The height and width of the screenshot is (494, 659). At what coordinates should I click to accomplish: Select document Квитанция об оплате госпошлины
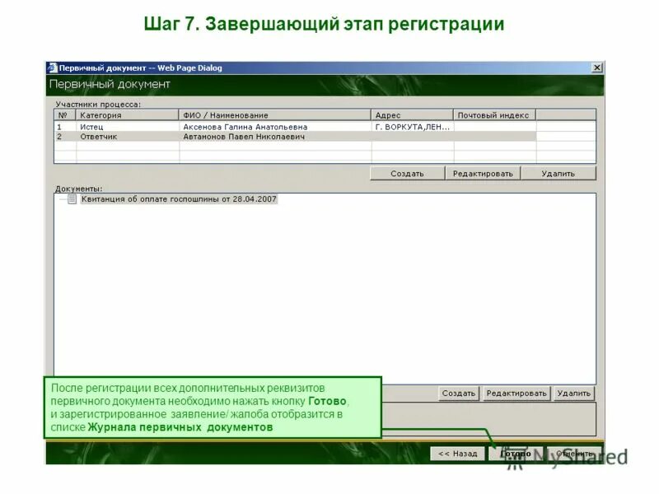179,199
